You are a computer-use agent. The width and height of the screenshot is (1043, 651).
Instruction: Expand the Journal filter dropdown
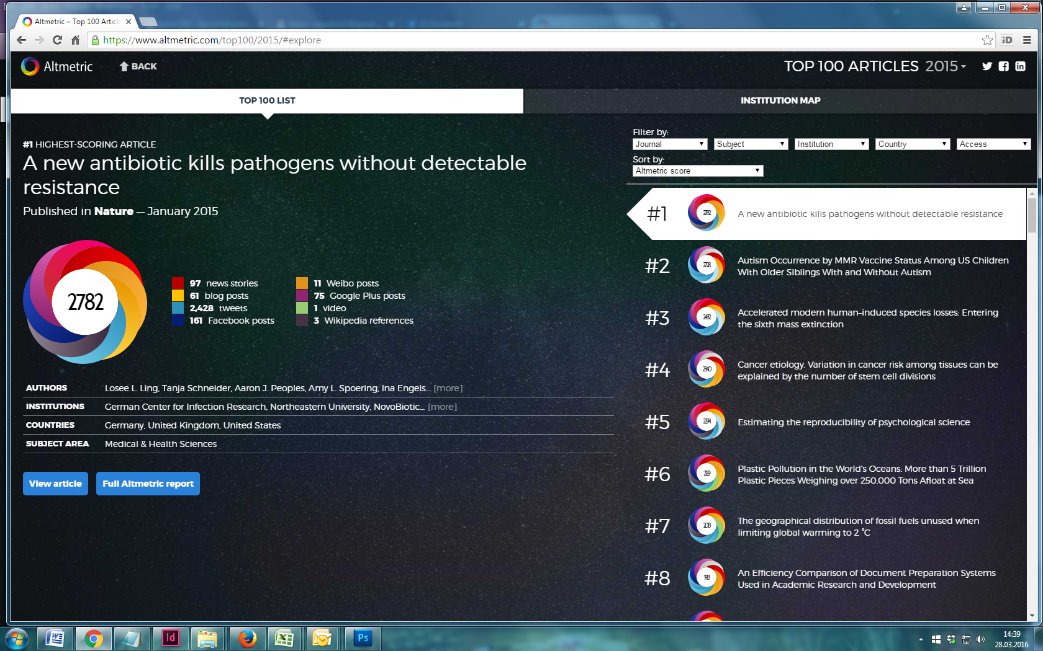click(670, 144)
